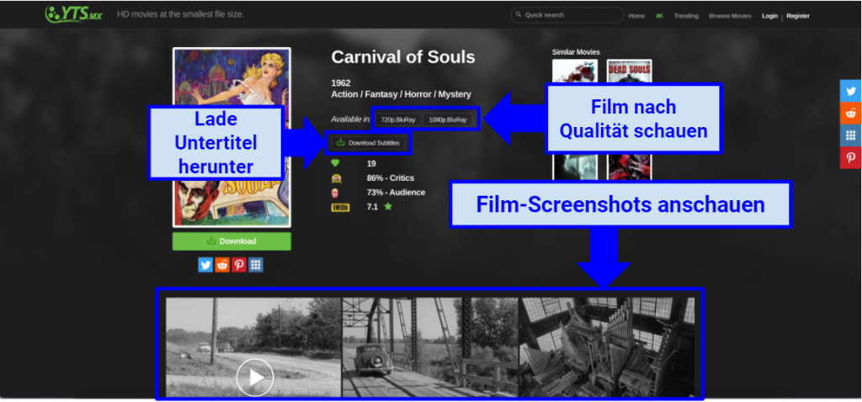Click the Critics rating tomato icon
862x402 pixels.
336,178
